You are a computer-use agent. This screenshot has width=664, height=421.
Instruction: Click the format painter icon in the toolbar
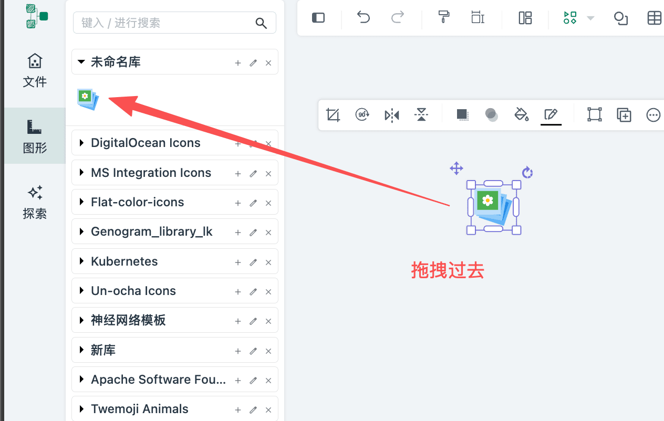(444, 17)
